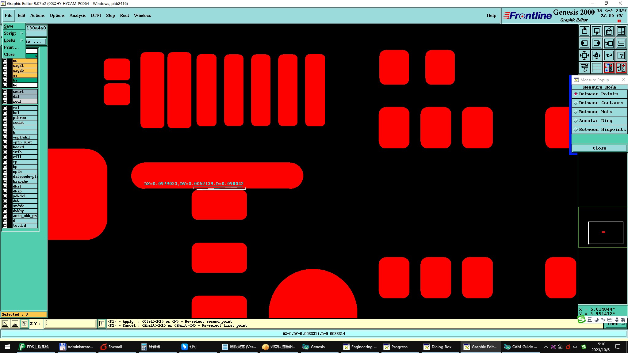Toggle the checkbox beside layer sig2t

[5, 66]
